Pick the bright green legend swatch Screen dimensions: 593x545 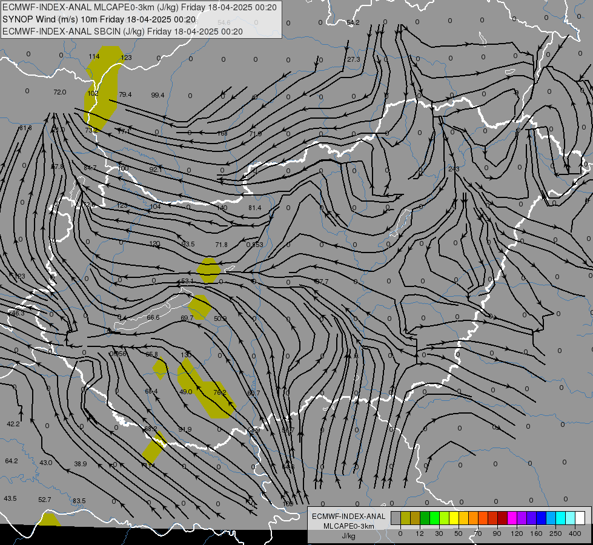pyautogui.click(x=434, y=518)
